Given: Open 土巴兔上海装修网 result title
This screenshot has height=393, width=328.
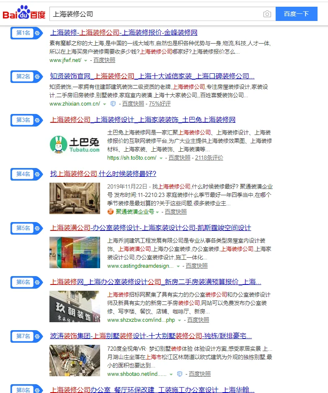Looking at the screenshot, I should pyautogui.click(x=143, y=119).
